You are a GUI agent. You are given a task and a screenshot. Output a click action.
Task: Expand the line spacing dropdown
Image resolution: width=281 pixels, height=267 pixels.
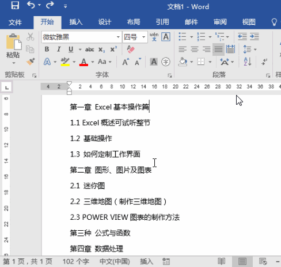click(255, 49)
